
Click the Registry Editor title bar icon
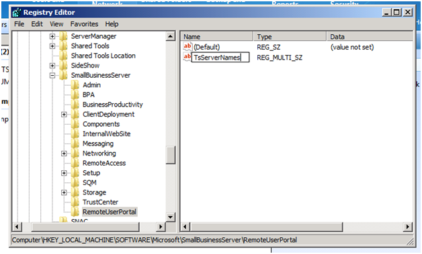[17, 12]
